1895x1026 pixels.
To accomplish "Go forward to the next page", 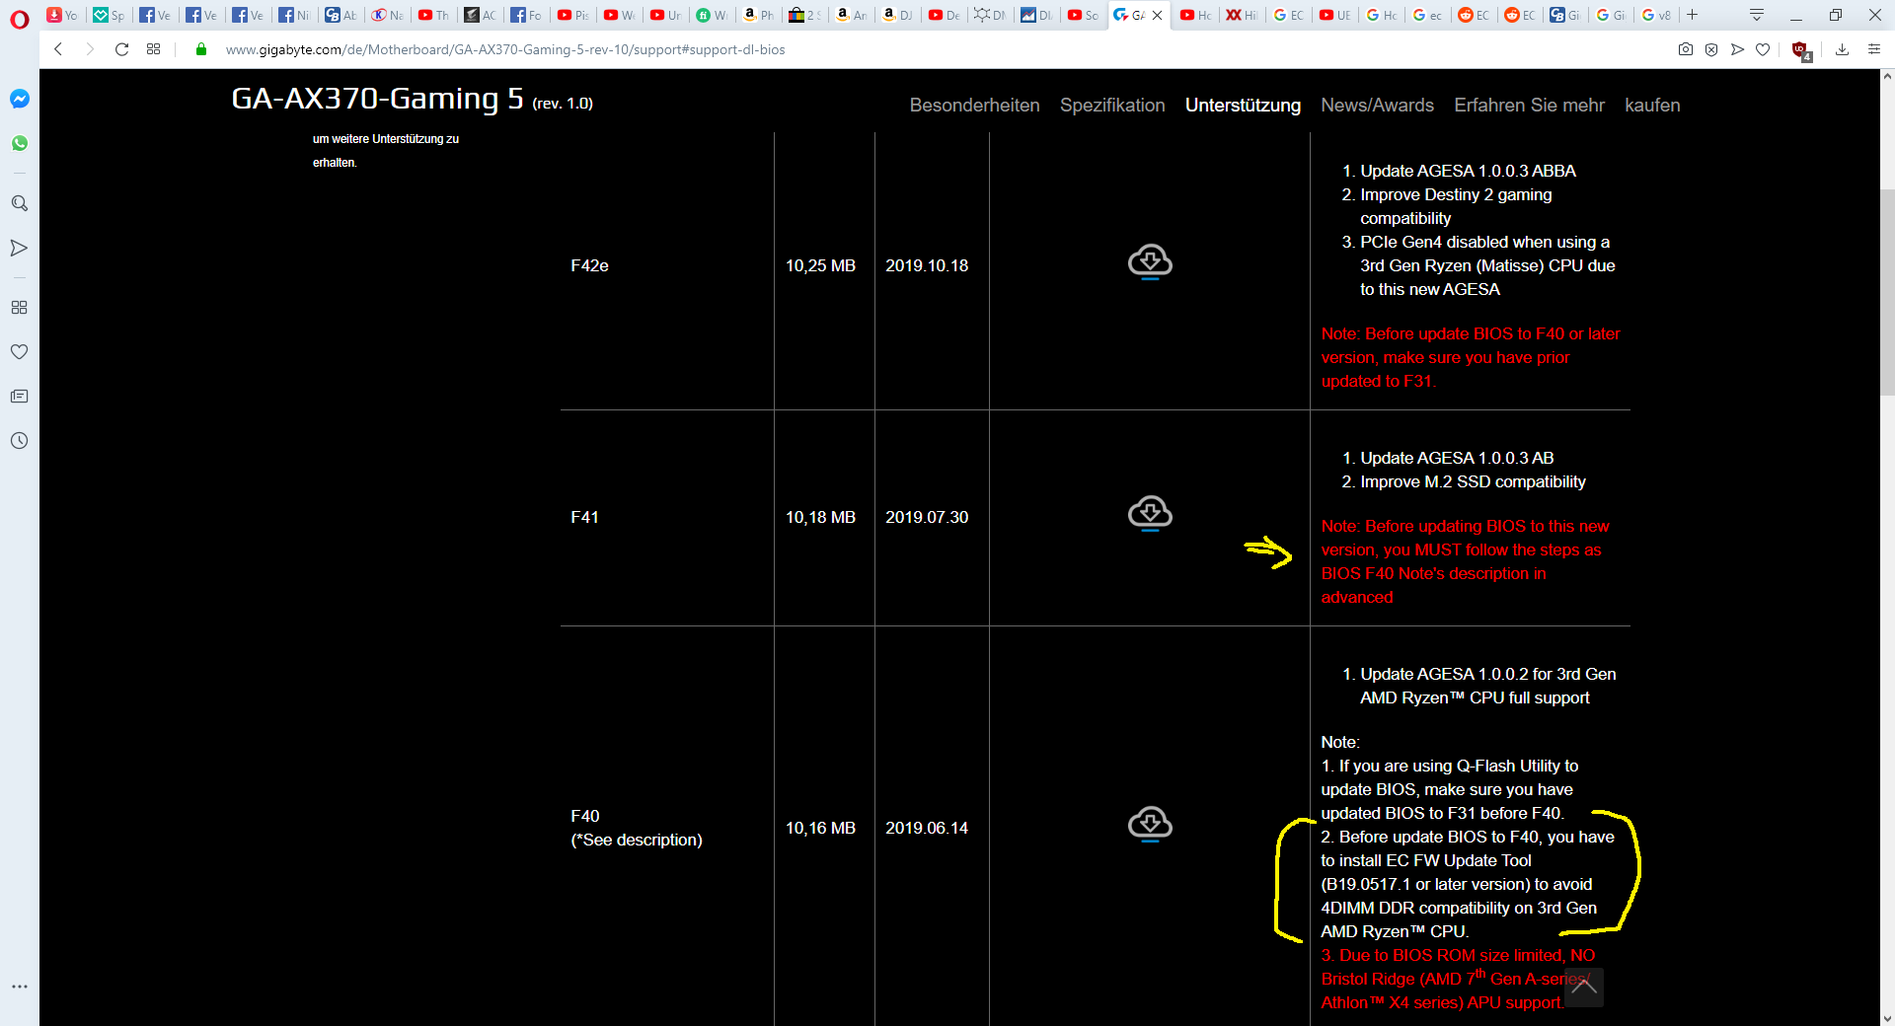I will pos(90,49).
